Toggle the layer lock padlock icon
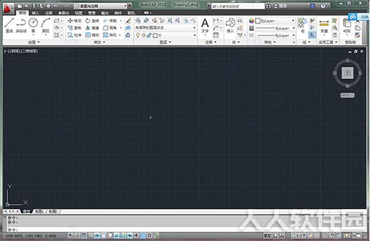The height and width of the screenshot is (241, 370). (x=149, y=35)
